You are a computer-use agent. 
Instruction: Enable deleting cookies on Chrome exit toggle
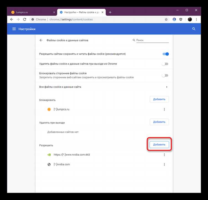point(165,64)
